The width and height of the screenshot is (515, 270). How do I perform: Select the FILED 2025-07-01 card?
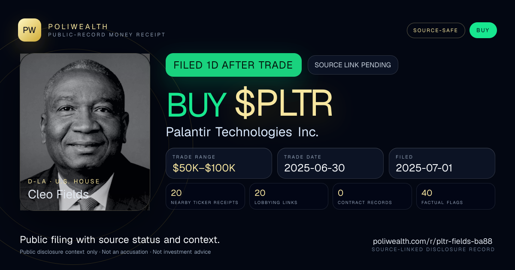pos(442,163)
